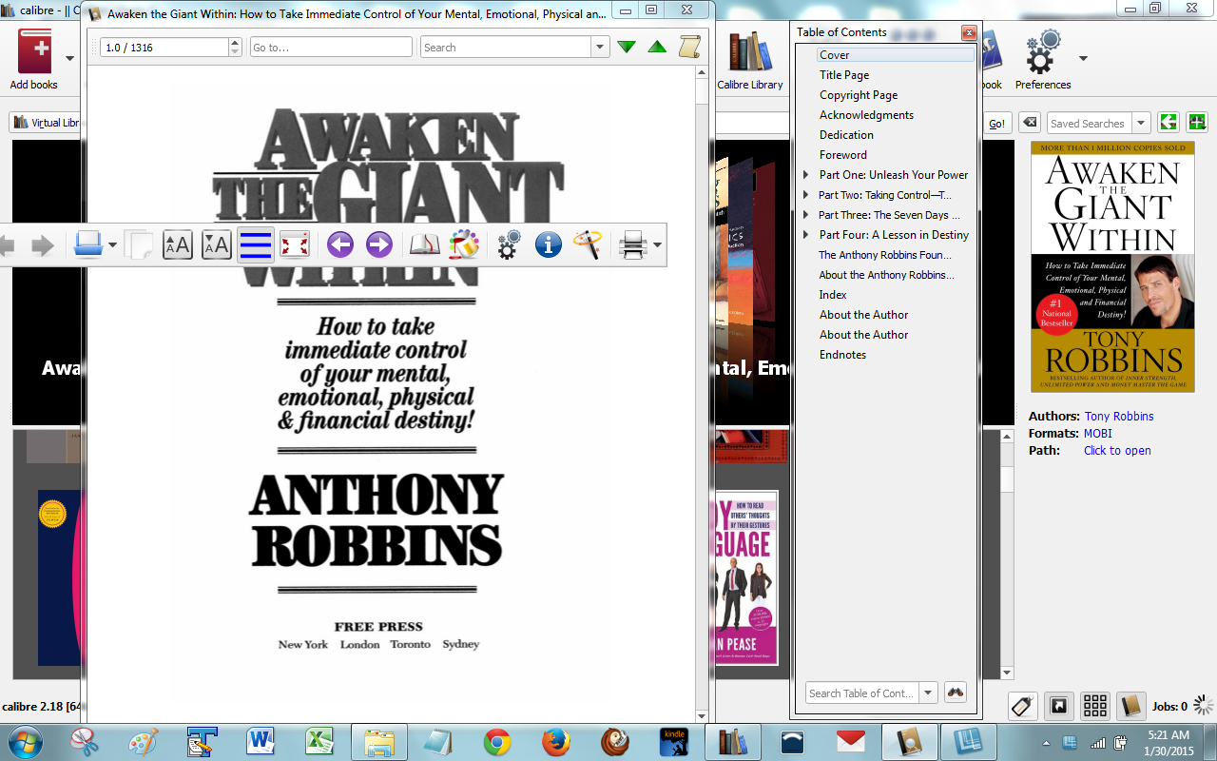
Task: Click the 'Click to open' path link
Action: pyautogui.click(x=1117, y=451)
